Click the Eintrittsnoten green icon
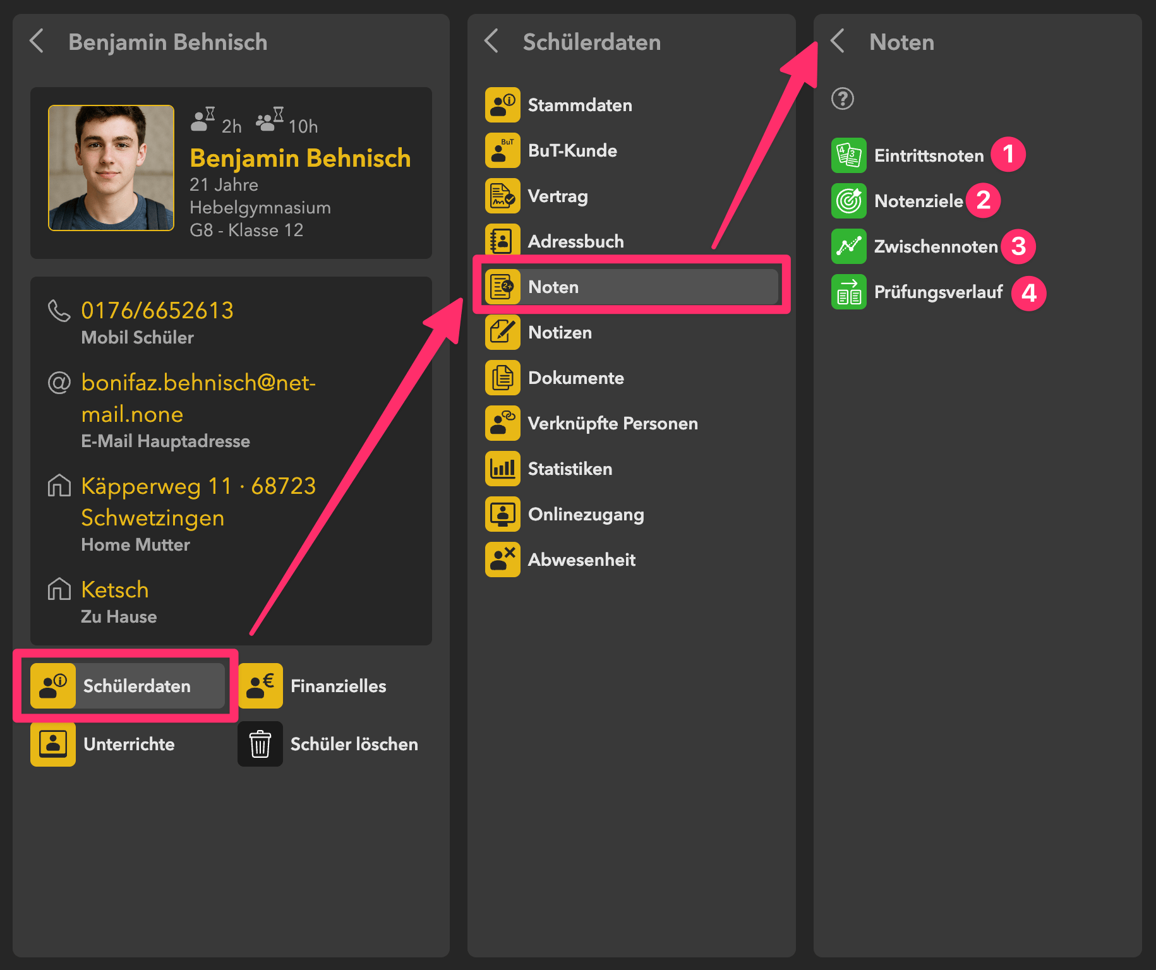 [848, 155]
